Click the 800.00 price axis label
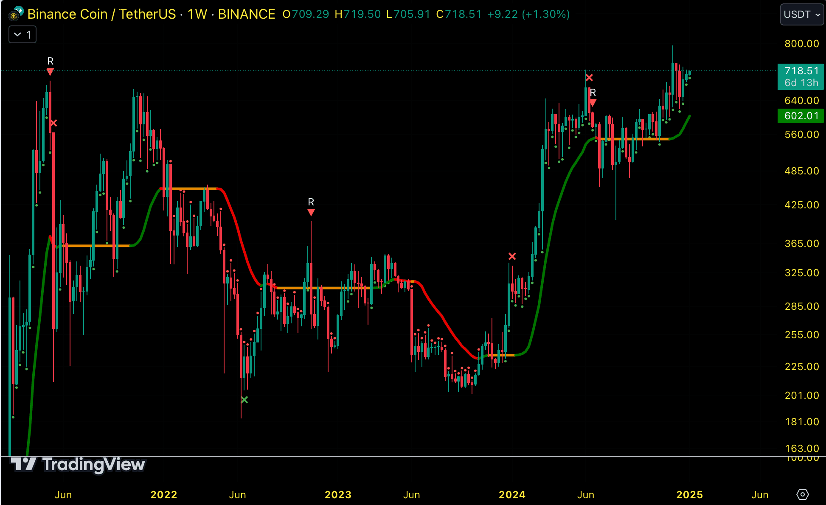 802,44
